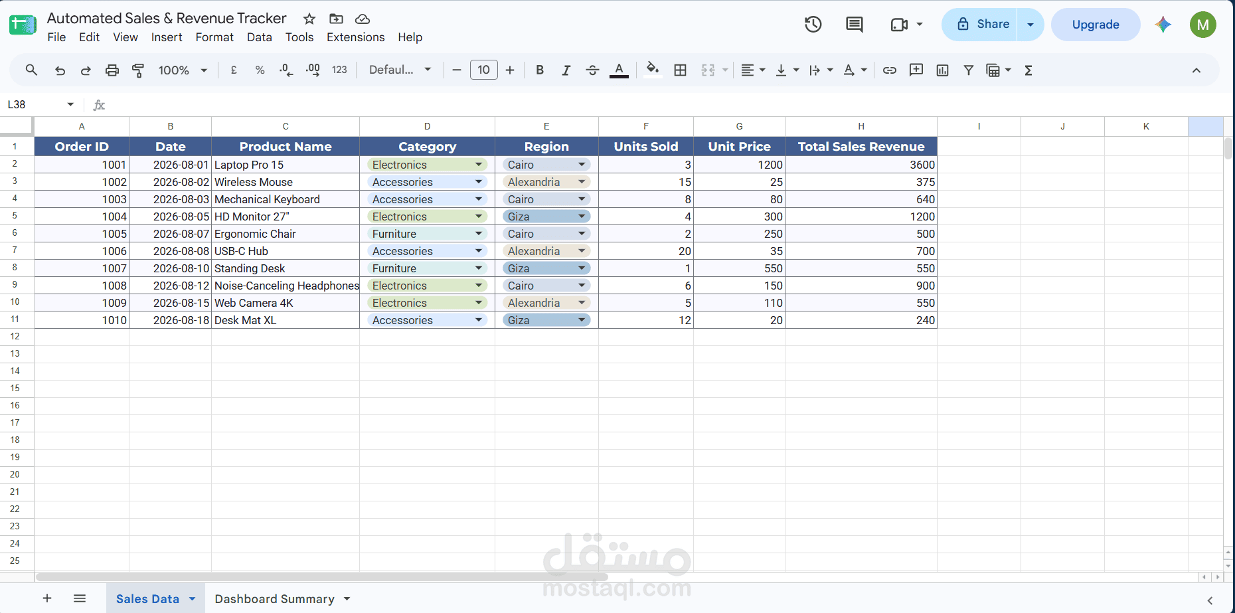Collapse the toolbar with the up chevron
This screenshot has height=613, width=1235.
(1196, 70)
